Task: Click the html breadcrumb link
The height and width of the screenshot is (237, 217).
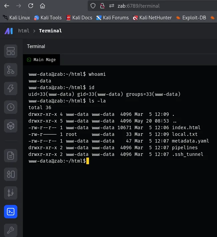Action: (24, 31)
